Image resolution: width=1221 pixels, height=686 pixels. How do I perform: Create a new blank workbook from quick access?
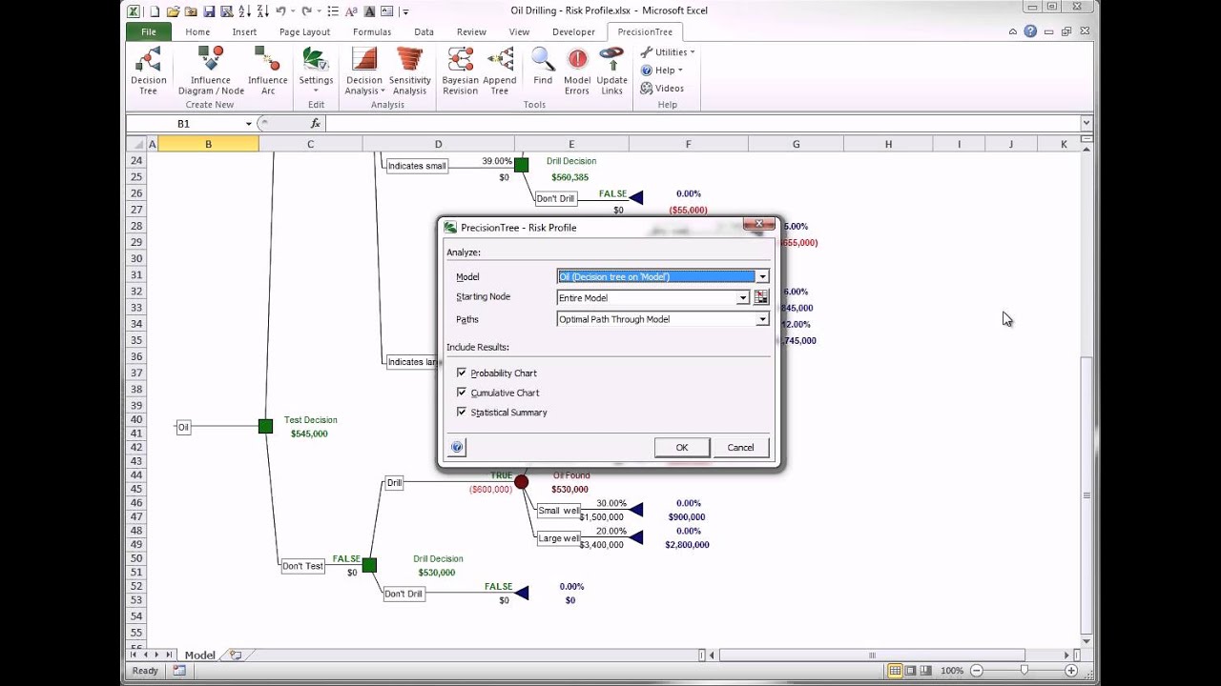[x=155, y=11]
